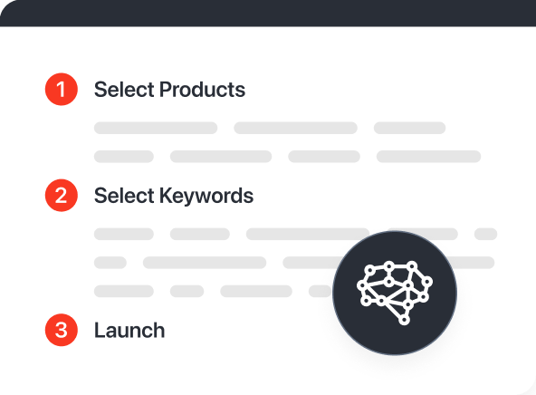Viewport: 536px width, 395px height.
Task: Click the red step 2 number badge
Action: coord(62,196)
